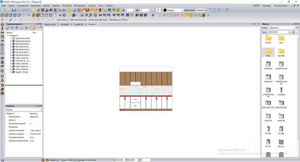
Task: Click the Sigma summary icon
Action: (55, 10)
